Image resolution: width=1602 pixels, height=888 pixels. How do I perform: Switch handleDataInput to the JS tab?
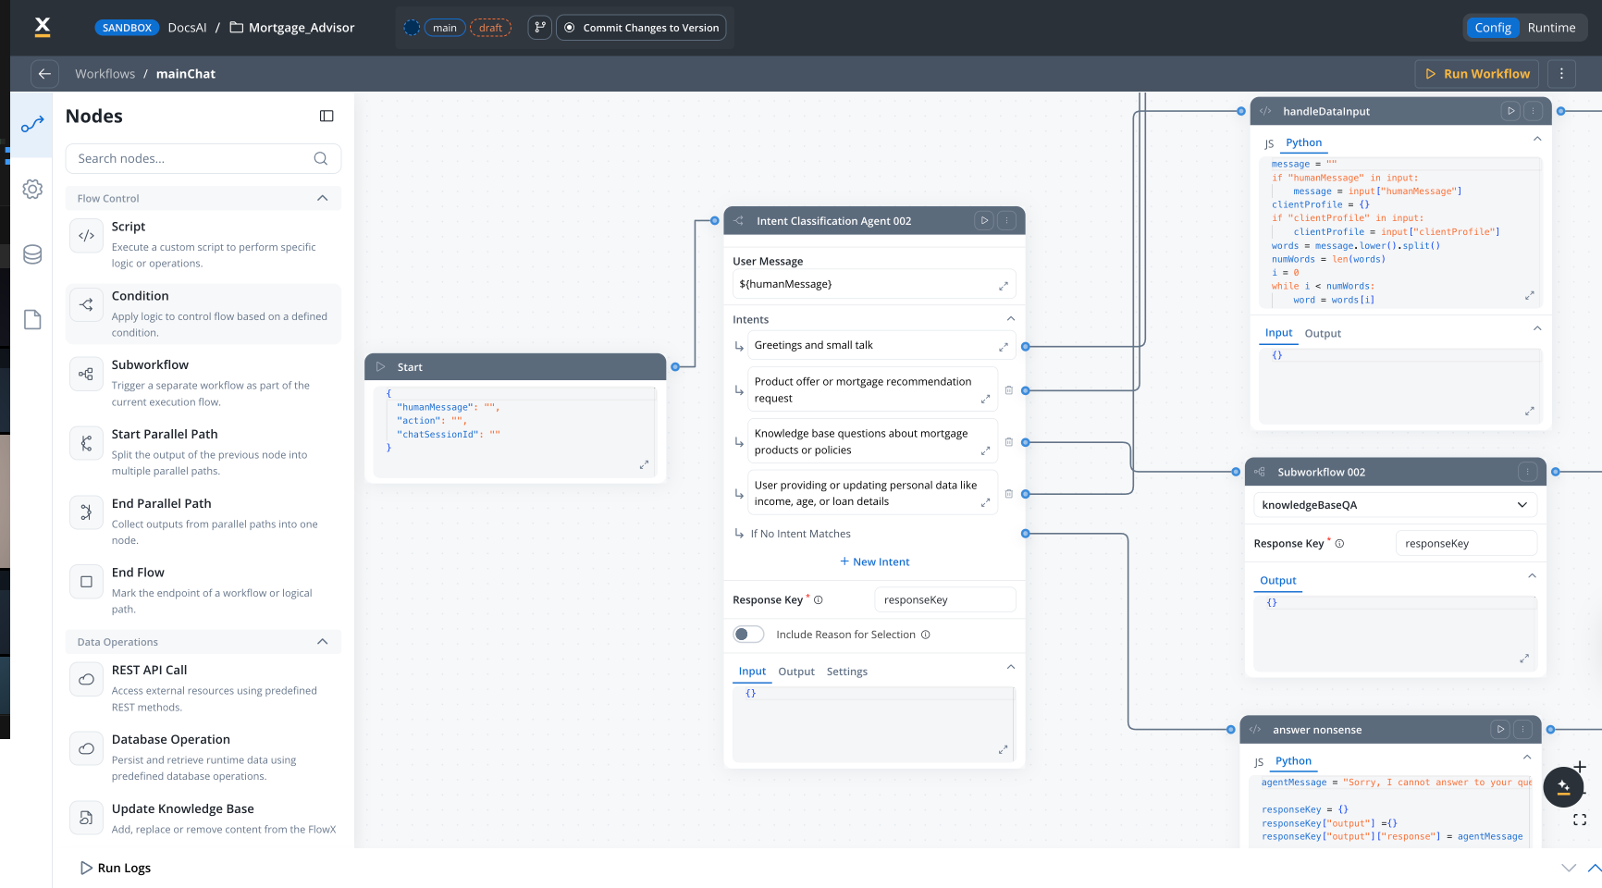(x=1268, y=143)
